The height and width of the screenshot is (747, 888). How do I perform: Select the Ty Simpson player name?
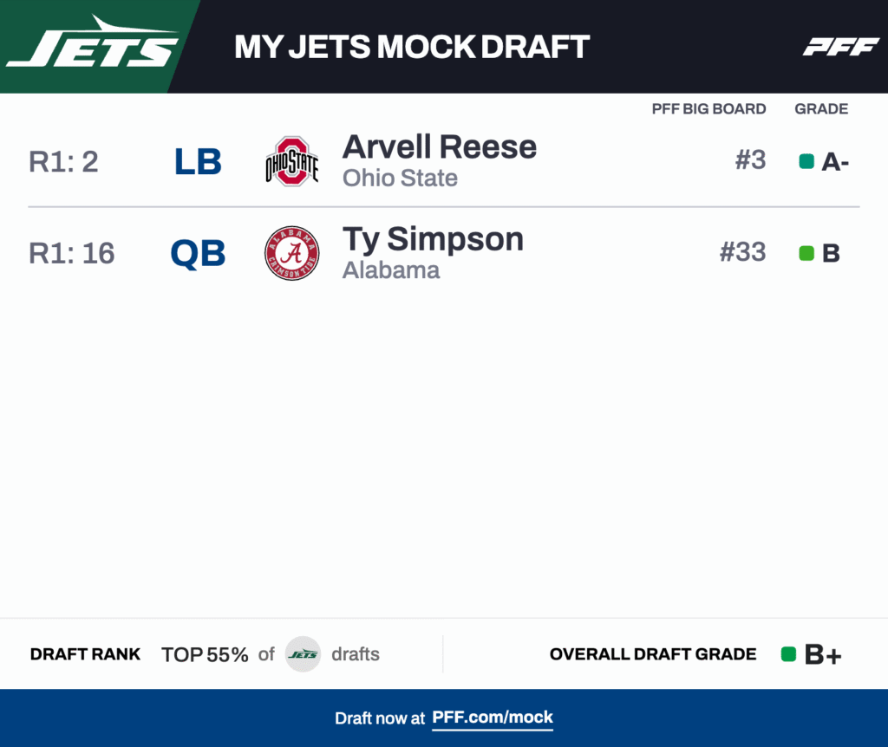[433, 238]
